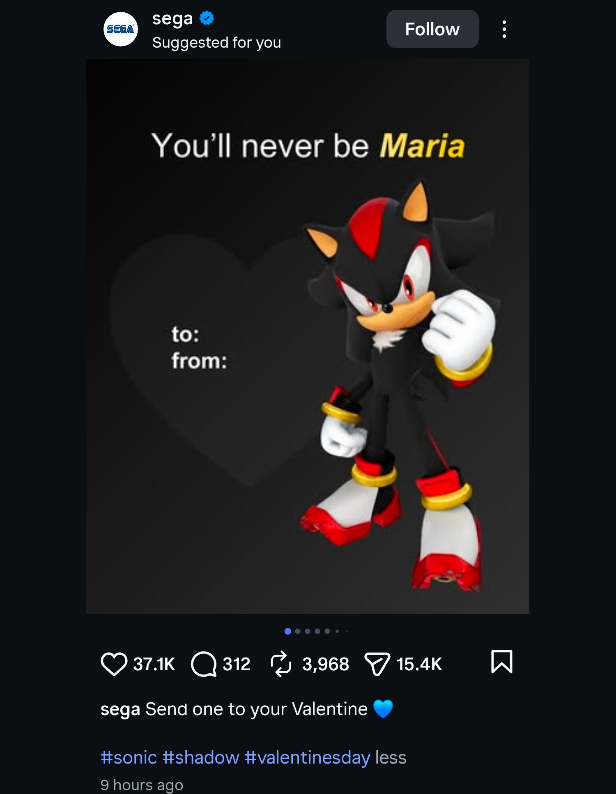
Task: Repost using the arrows icon
Action: click(281, 664)
